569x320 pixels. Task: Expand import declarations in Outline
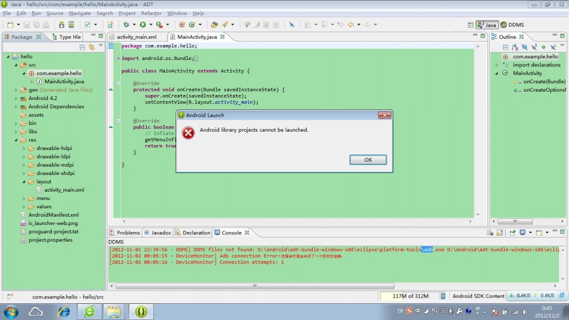[x=497, y=65]
